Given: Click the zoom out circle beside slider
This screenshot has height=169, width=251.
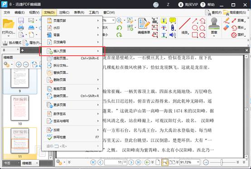Looking at the screenshot, I should coord(206,162).
